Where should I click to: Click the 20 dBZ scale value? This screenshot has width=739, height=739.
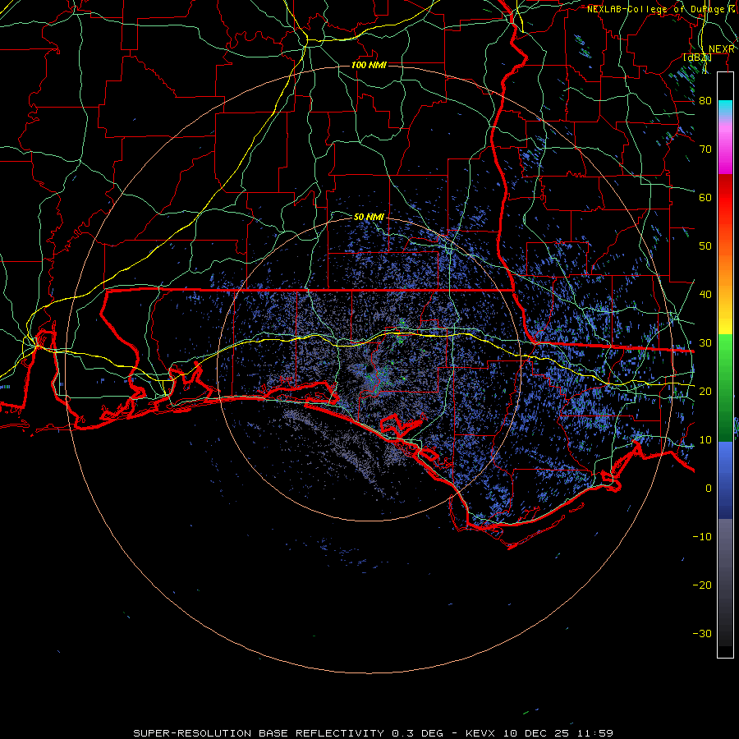point(705,391)
